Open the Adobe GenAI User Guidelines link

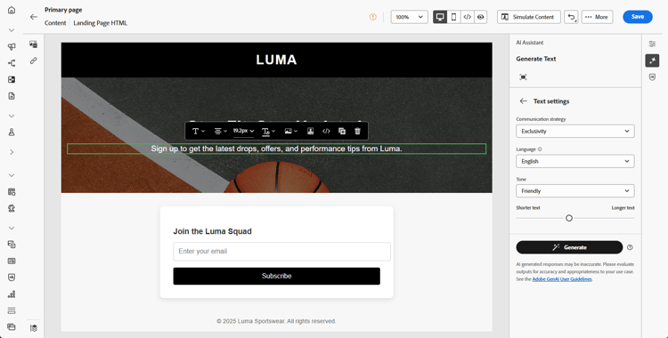click(562, 279)
